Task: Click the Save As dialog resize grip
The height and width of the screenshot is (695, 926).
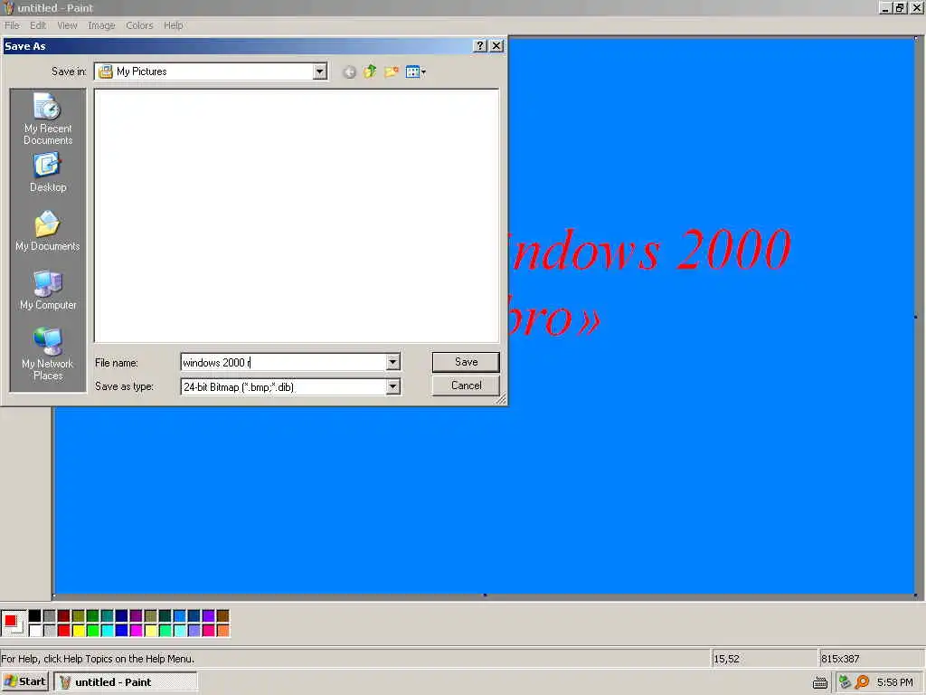Action: click(501, 400)
